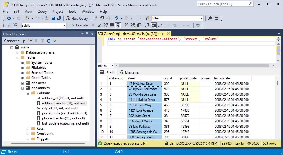This screenshot has height=155, width=283.
Task: Click the Specify Values for Template Parameters icon
Action: [x=198, y=26]
